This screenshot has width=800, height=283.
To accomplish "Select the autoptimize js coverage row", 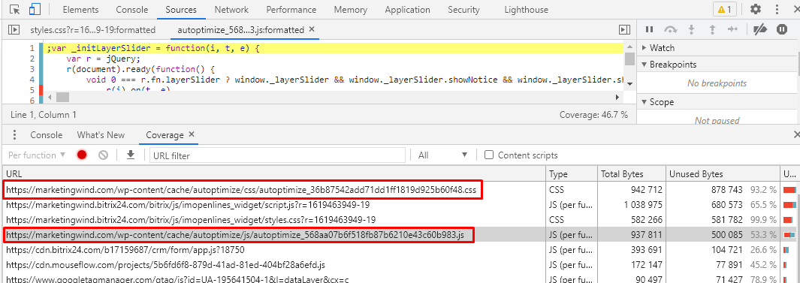I will 400,235.
